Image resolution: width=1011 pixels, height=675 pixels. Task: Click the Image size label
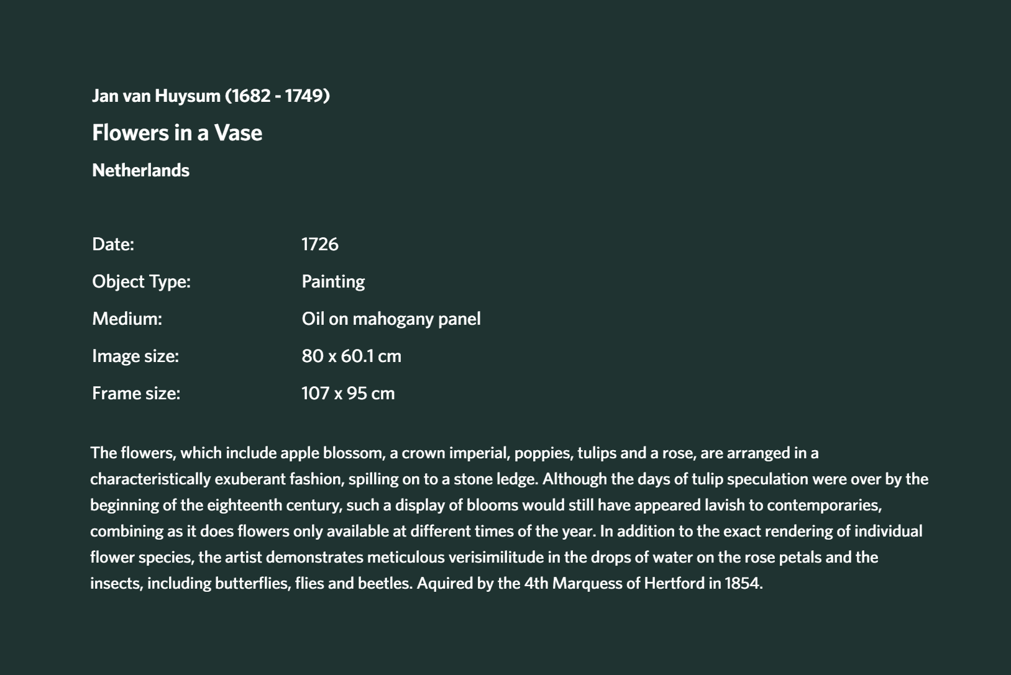(x=135, y=356)
